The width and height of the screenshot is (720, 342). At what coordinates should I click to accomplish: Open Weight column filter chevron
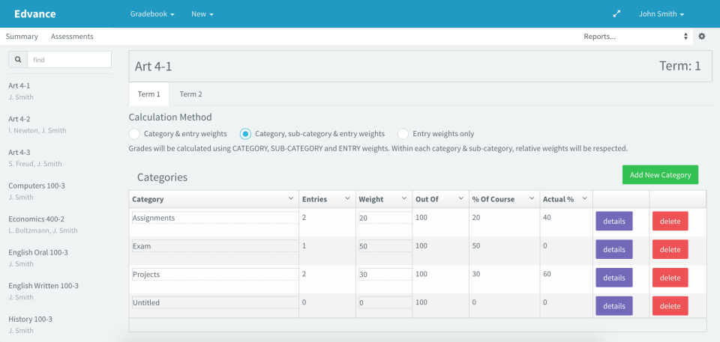point(404,199)
